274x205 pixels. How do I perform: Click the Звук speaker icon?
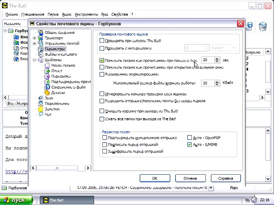click(41, 98)
